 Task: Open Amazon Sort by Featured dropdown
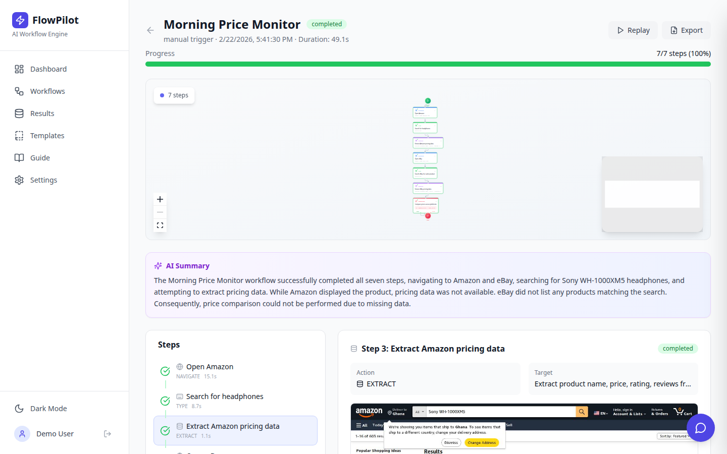click(674, 436)
